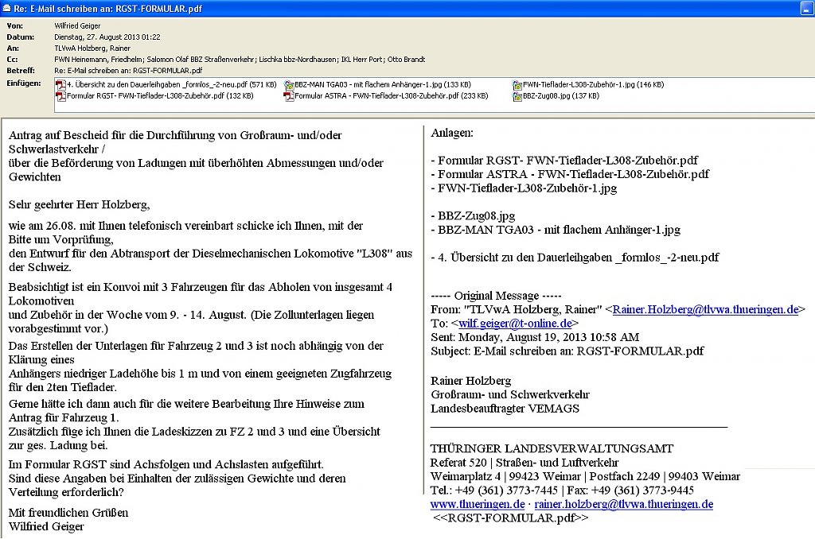Screen dimensions: 815x539
Task: Open the 'BBZ-MAN TGA03' JPG attachment icon
Action: pyautogui.click(x=289, y=84)
